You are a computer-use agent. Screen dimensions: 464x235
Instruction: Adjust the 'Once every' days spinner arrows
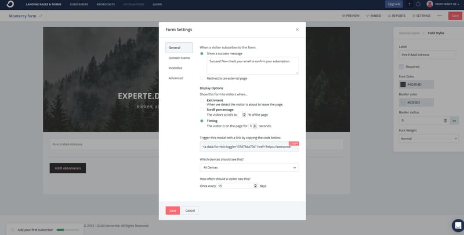coord(255,186)
